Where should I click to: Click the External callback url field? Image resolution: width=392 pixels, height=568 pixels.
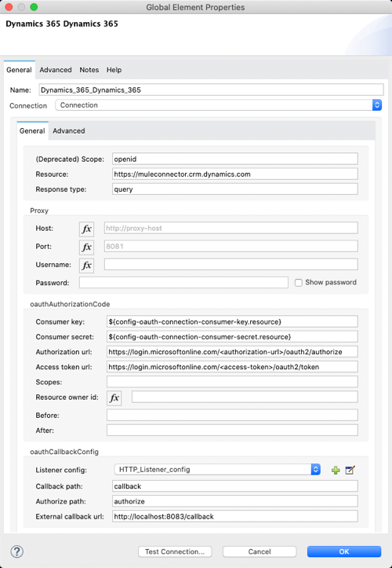point(235,517)
